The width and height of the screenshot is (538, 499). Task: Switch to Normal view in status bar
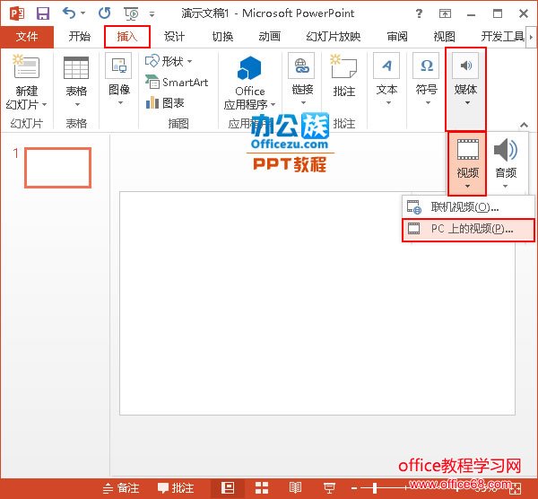pos(229,488)
